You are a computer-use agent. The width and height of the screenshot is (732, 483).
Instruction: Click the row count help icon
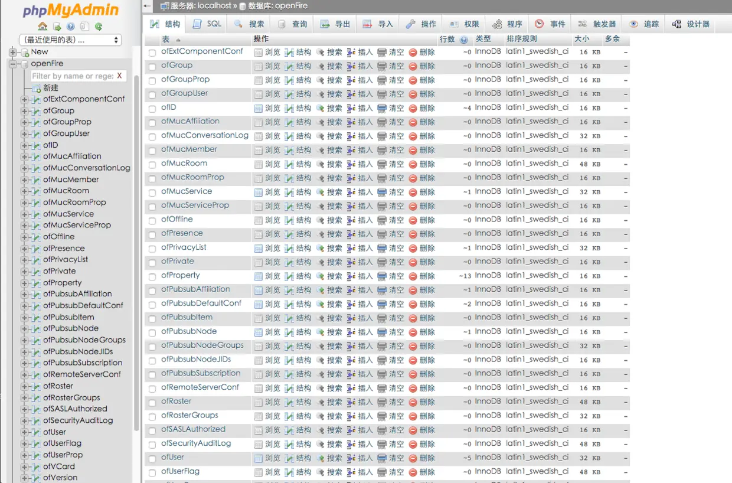click(464, 40)
